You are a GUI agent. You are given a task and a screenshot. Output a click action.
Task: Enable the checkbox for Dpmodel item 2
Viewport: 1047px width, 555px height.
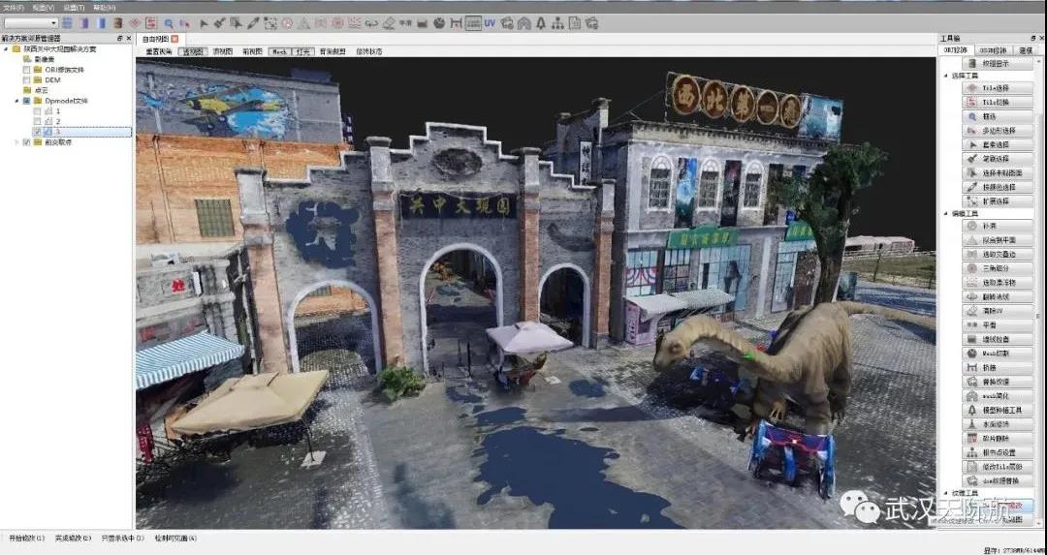coord(37,121)
